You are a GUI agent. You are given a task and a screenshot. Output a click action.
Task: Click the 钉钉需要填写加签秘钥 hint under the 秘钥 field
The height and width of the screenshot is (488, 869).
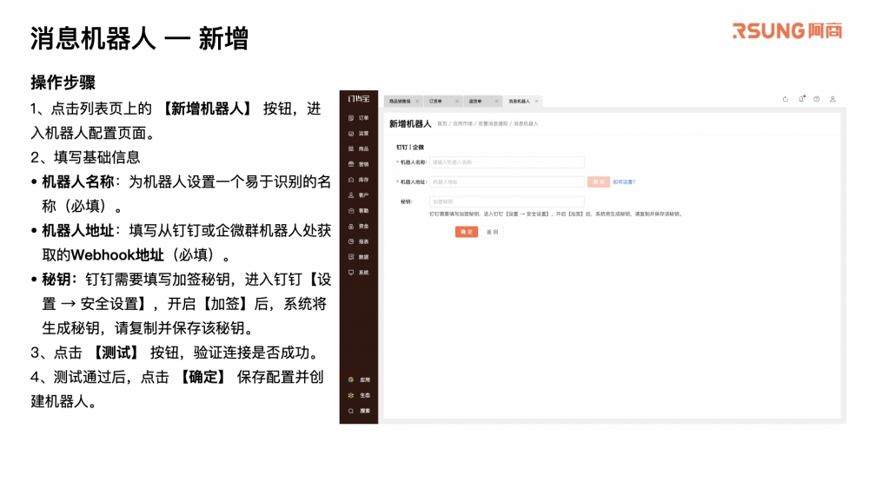point(556,214)
